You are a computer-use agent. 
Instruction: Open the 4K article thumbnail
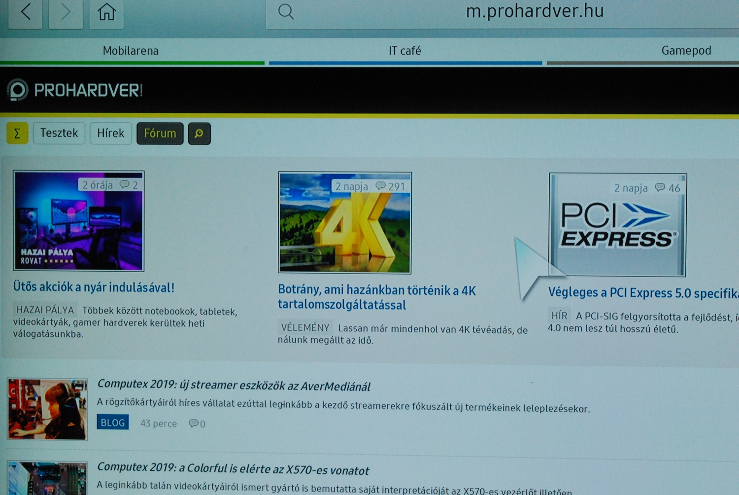[x=345, y=223]
